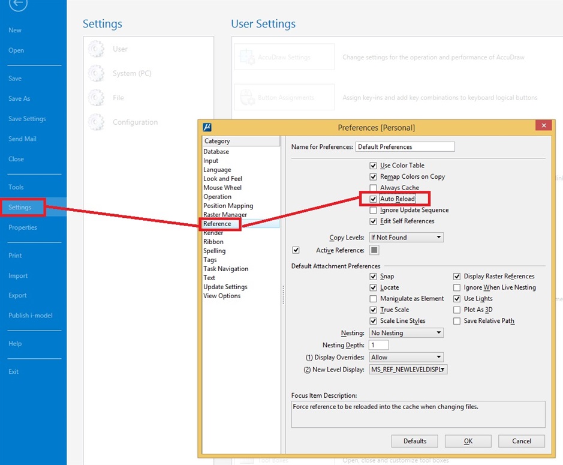The height and width of the screenshot is (465, 563).
Task: Click the back arrow icon in backstage
Action: pyautogui.click(x=18, y=4)
